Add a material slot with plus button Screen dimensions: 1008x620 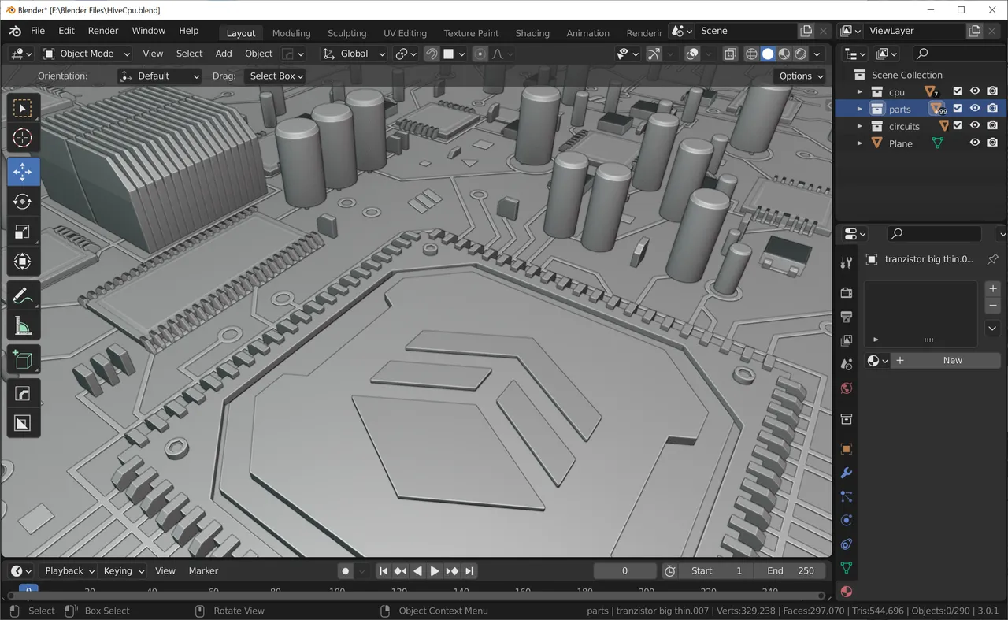[x=993, y=288]
